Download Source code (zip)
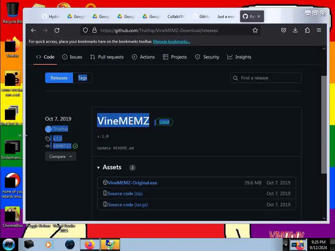Screen dimensions: 335x251 click(x=125, y=193)
